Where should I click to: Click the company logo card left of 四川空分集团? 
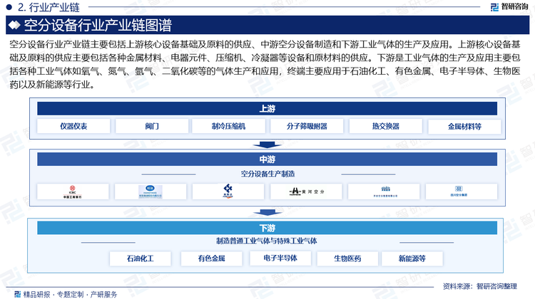coord(384,192)
